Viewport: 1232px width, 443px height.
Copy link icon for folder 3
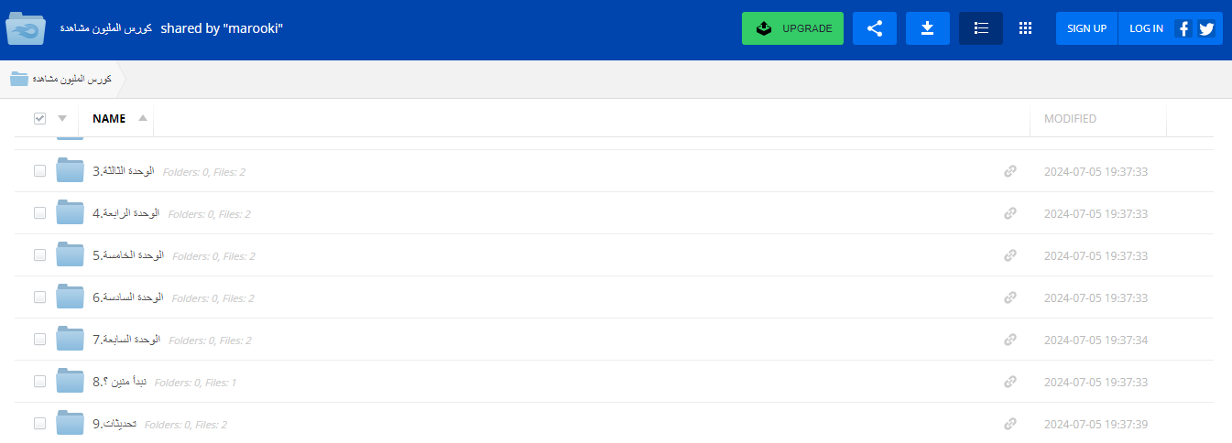click(x=1009, y=171)
